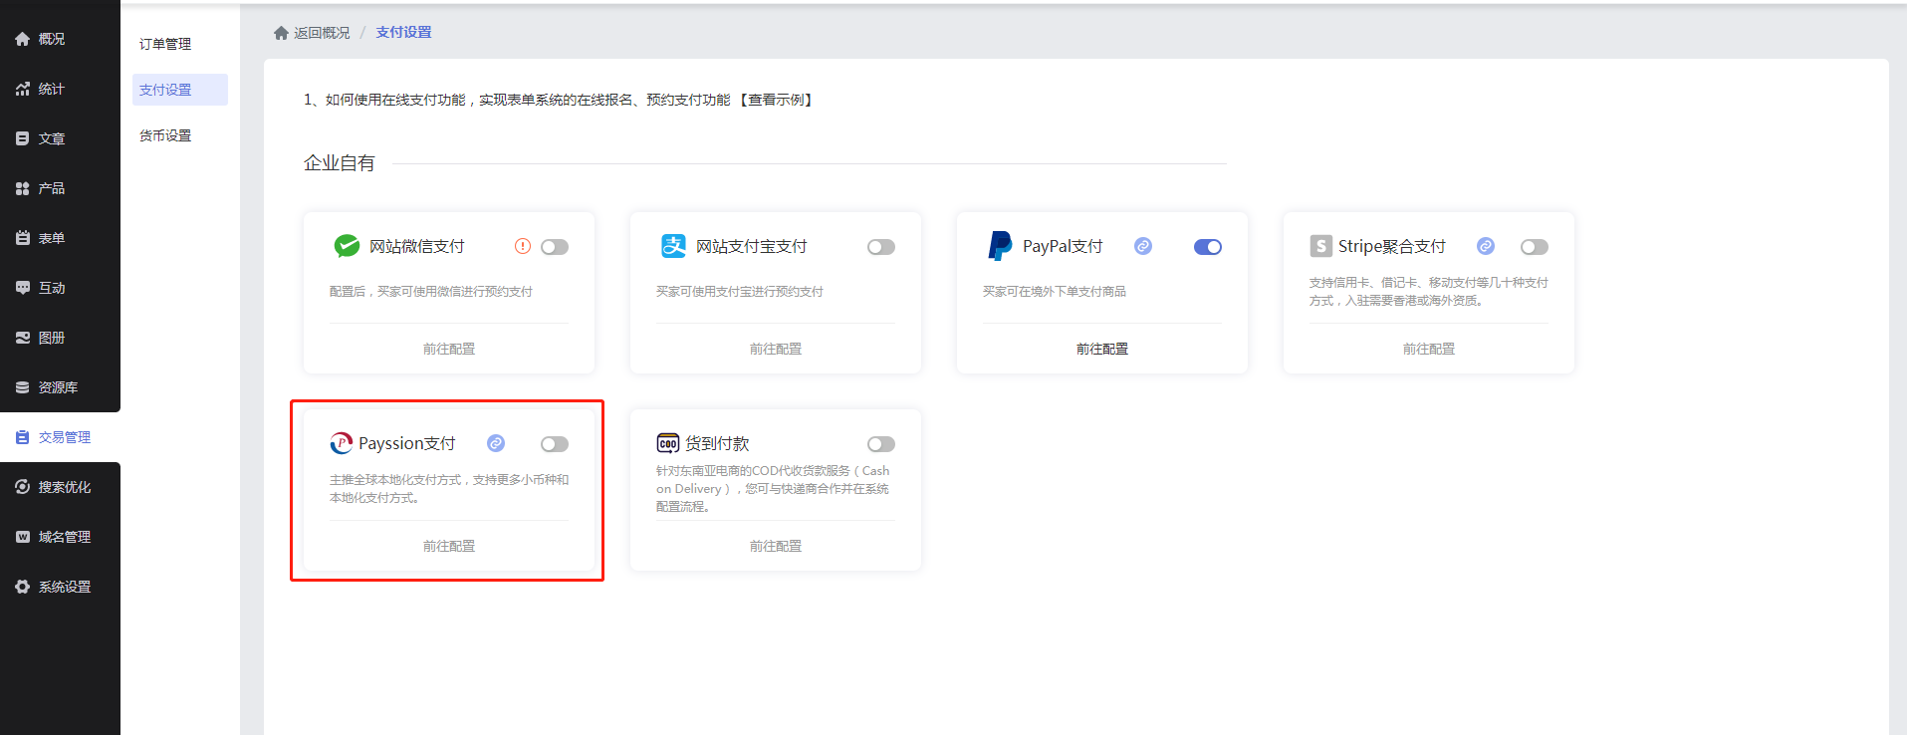Click the warning icon on 网站微信支付 card
The height and width of the screenshot is (735, 1907).
point(523,246)
